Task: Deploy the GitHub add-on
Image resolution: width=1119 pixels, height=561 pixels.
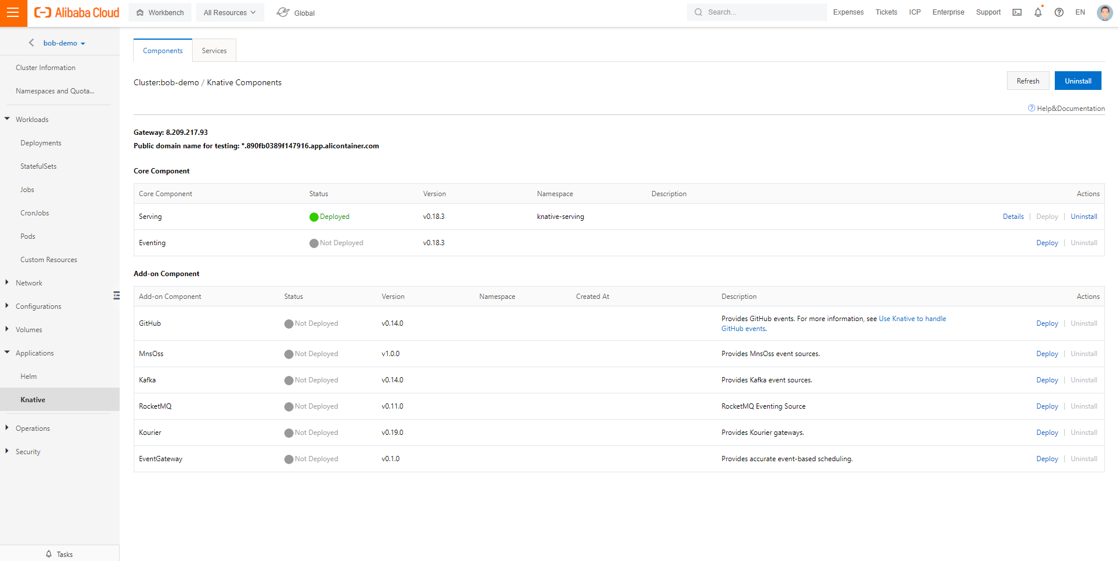Action: pos(1047,323)
